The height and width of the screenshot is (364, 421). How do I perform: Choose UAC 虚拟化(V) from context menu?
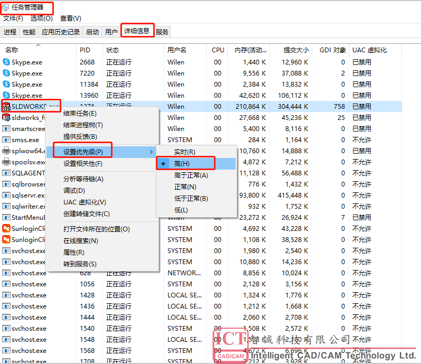pyautogui.click(x=102, y=202)
